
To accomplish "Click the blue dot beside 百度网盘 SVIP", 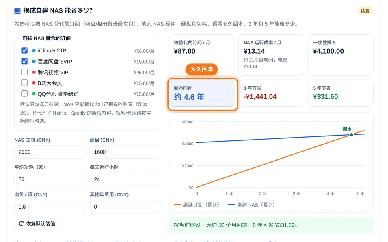I will click(x=34, y=61).
